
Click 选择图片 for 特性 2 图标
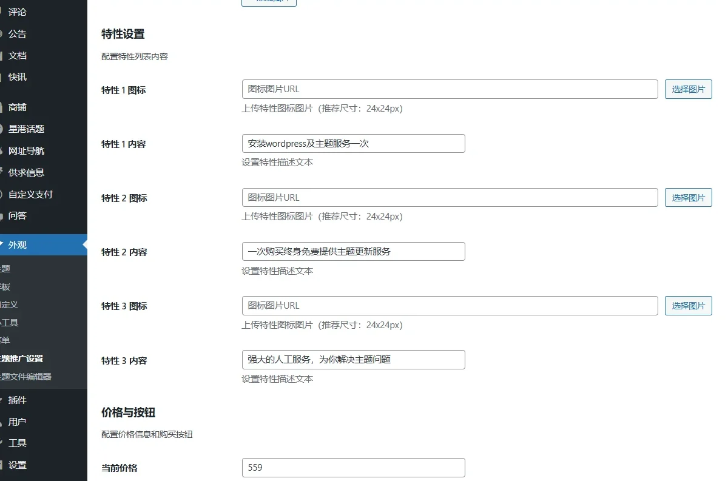[688, 198]
